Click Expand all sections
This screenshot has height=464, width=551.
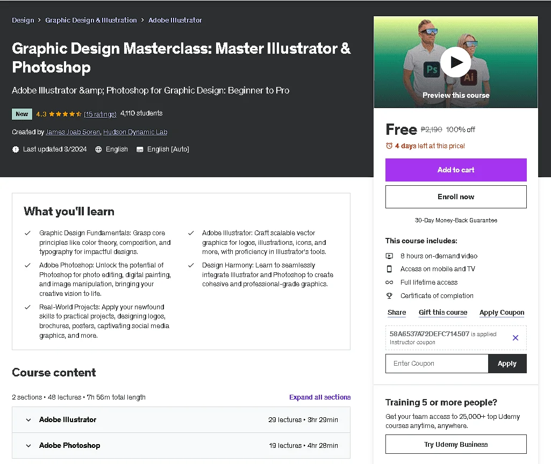point(320,397)
